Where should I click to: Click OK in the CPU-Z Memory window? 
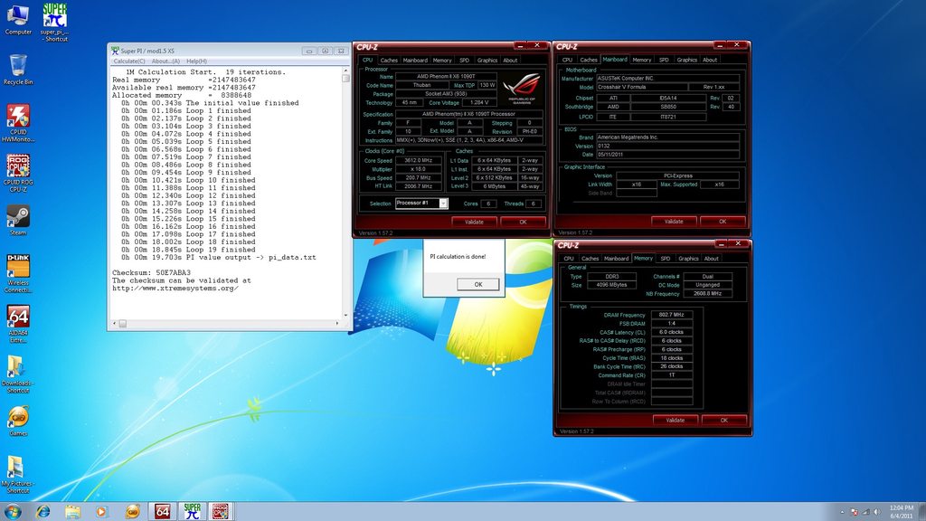[724, 420]
